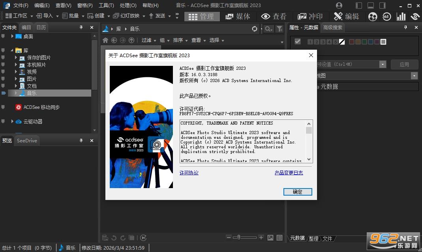Open the 许可协议 link
This screenshot has width=422, height=252.
(189, 173)
